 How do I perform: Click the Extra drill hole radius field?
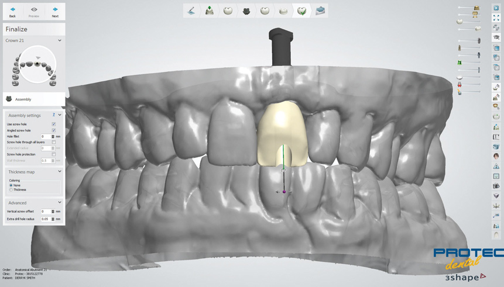tap(45, 219)
